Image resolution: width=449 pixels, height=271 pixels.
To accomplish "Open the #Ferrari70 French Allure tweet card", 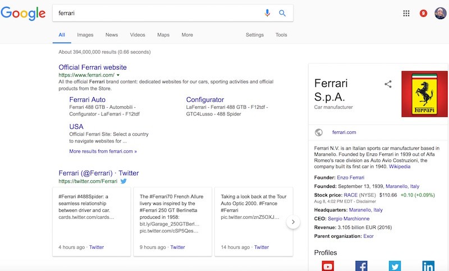I will click(x=173, y=222).
